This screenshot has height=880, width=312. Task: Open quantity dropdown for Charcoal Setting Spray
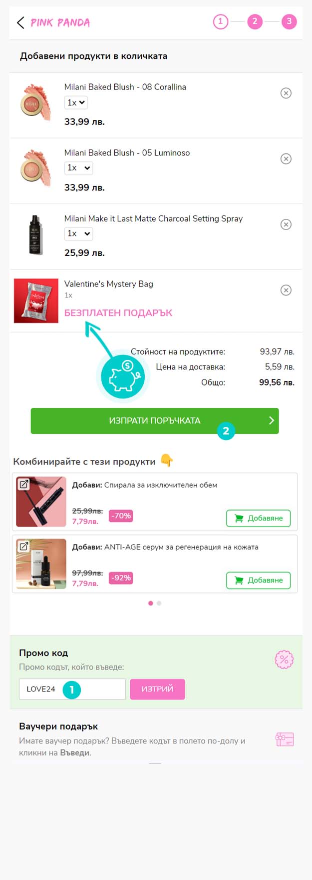(78, 233)
